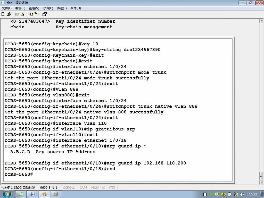Open the 帮助(H) menu
The width and height of the screenshot is (264, 198).
[x=76, y=8]
